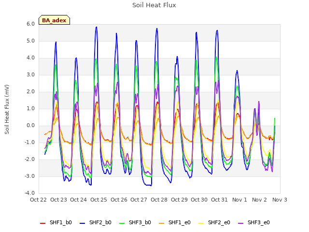
Task: Click the Nov 1 x-axis label
Action: [x=239, y=200]
